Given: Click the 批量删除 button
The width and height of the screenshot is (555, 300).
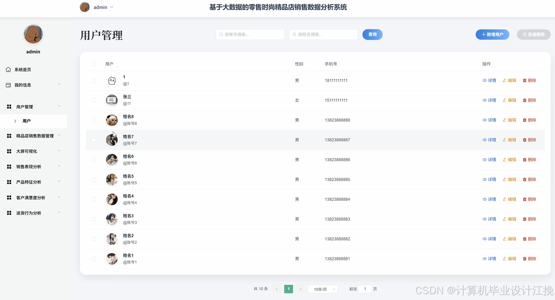Looking at the screenshot, I should pos(534,35).
